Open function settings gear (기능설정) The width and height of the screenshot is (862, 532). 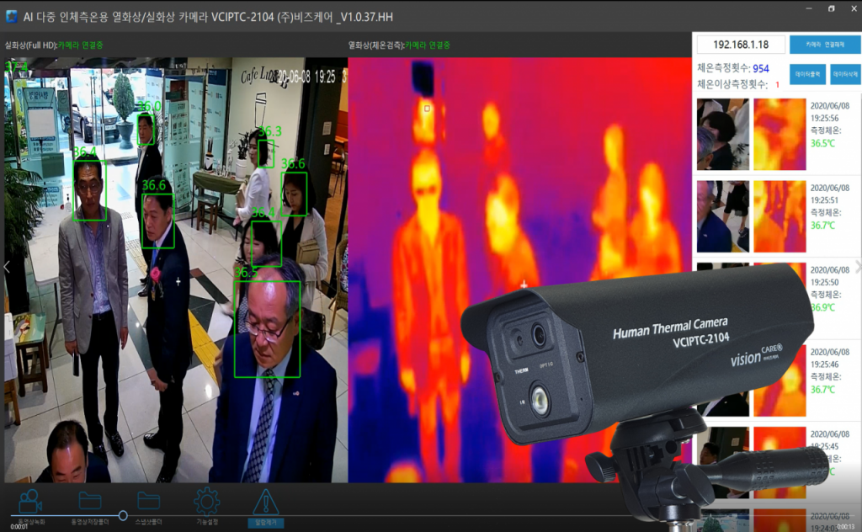point(206,501)
